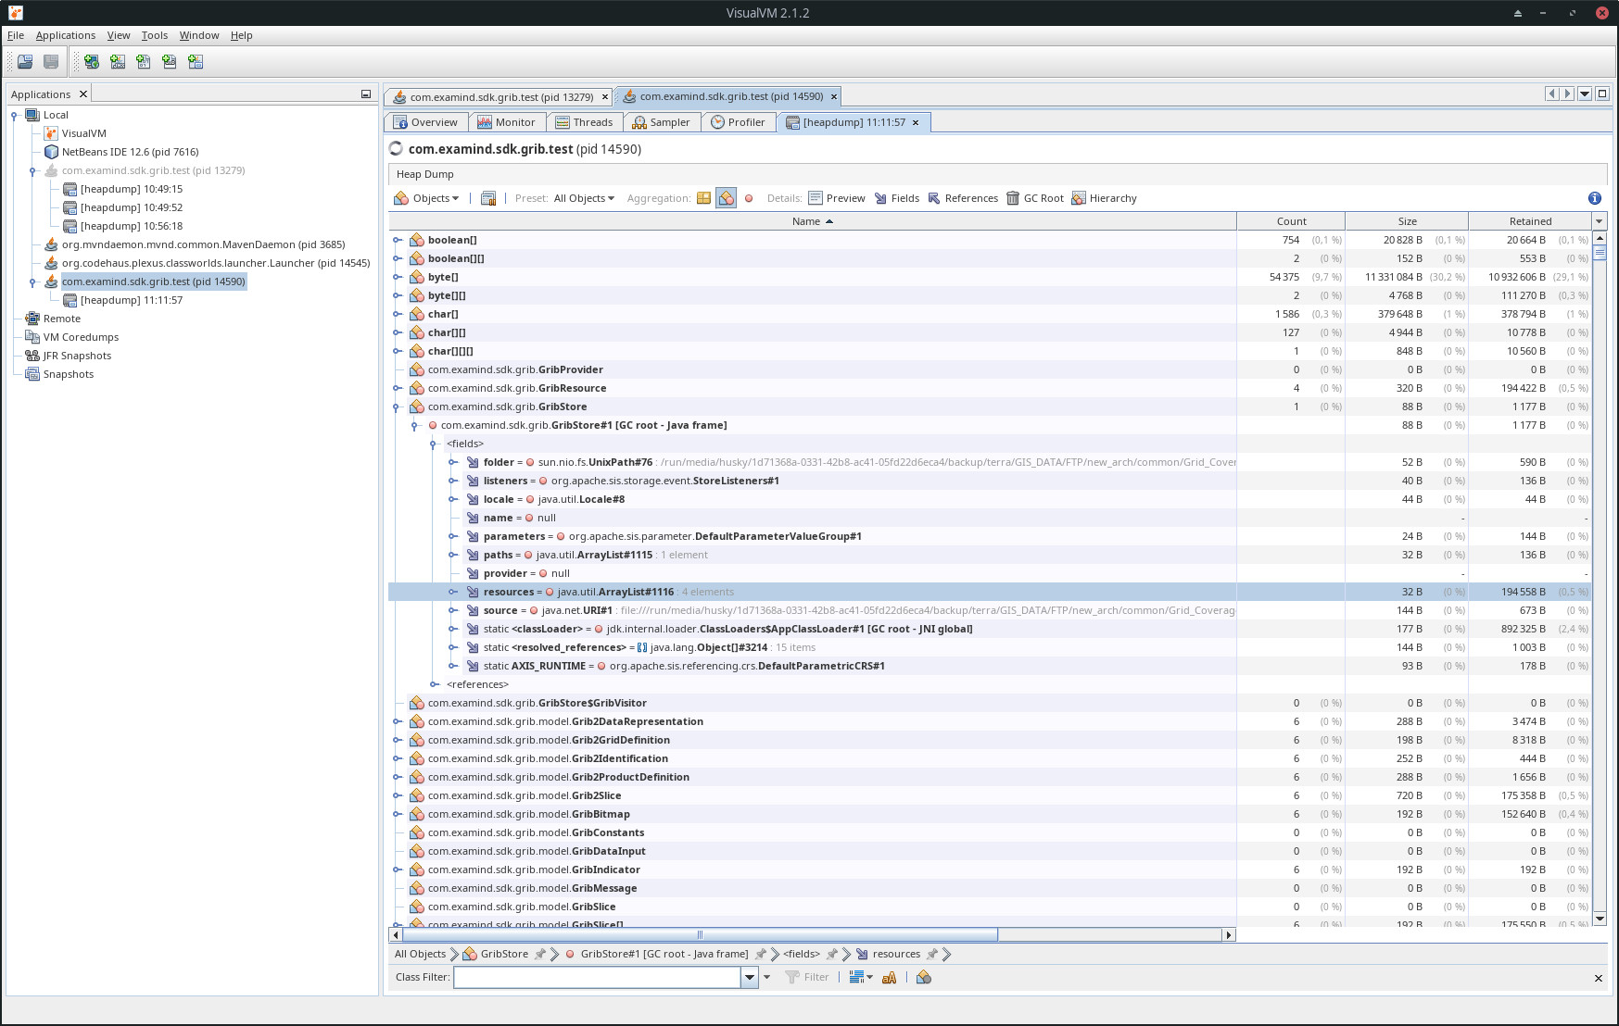
Task: Toggle the classes aggregation mode
Action: [x=727, y=197]
